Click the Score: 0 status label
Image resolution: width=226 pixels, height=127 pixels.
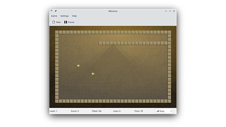(x=75, y=111)
